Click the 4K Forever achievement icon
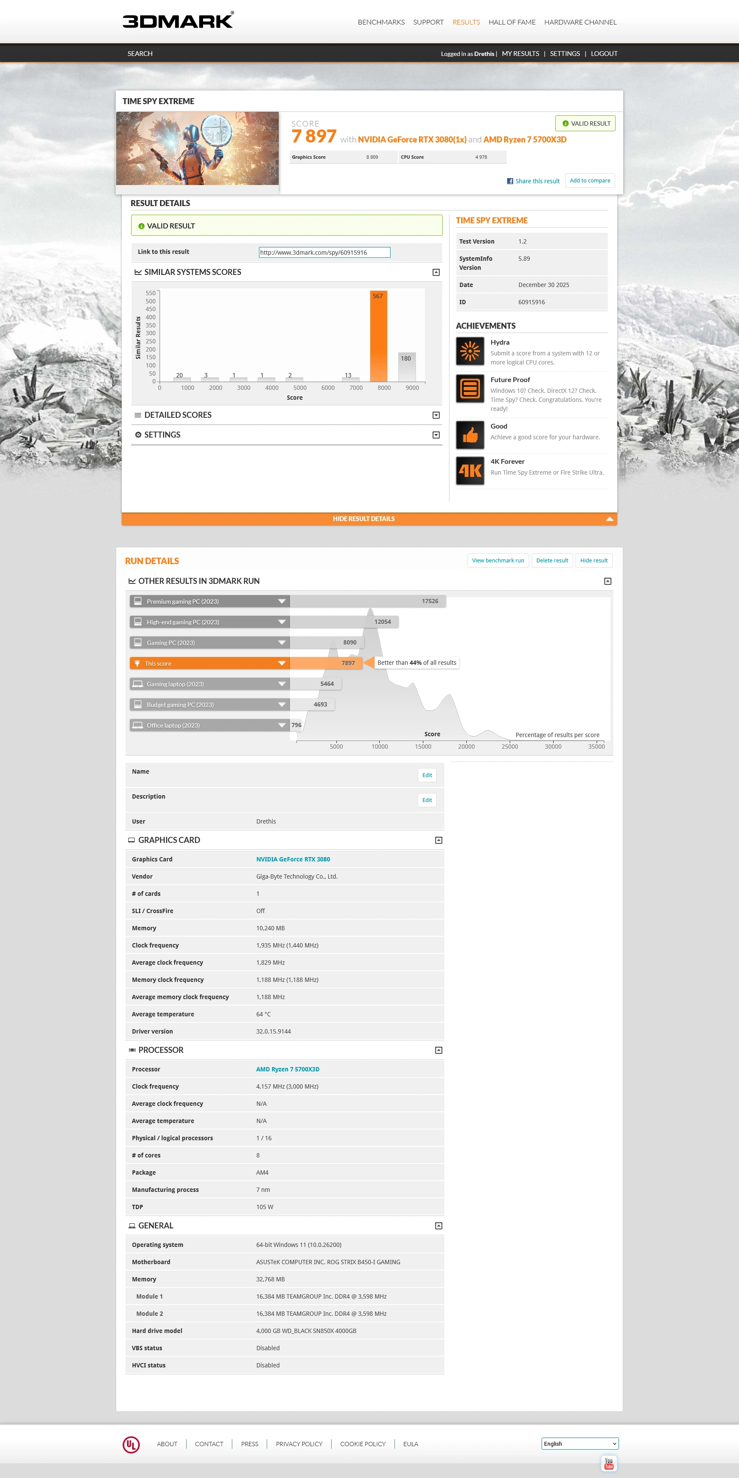This screenshot has width=739, height=1478. [x=470, y=470]
